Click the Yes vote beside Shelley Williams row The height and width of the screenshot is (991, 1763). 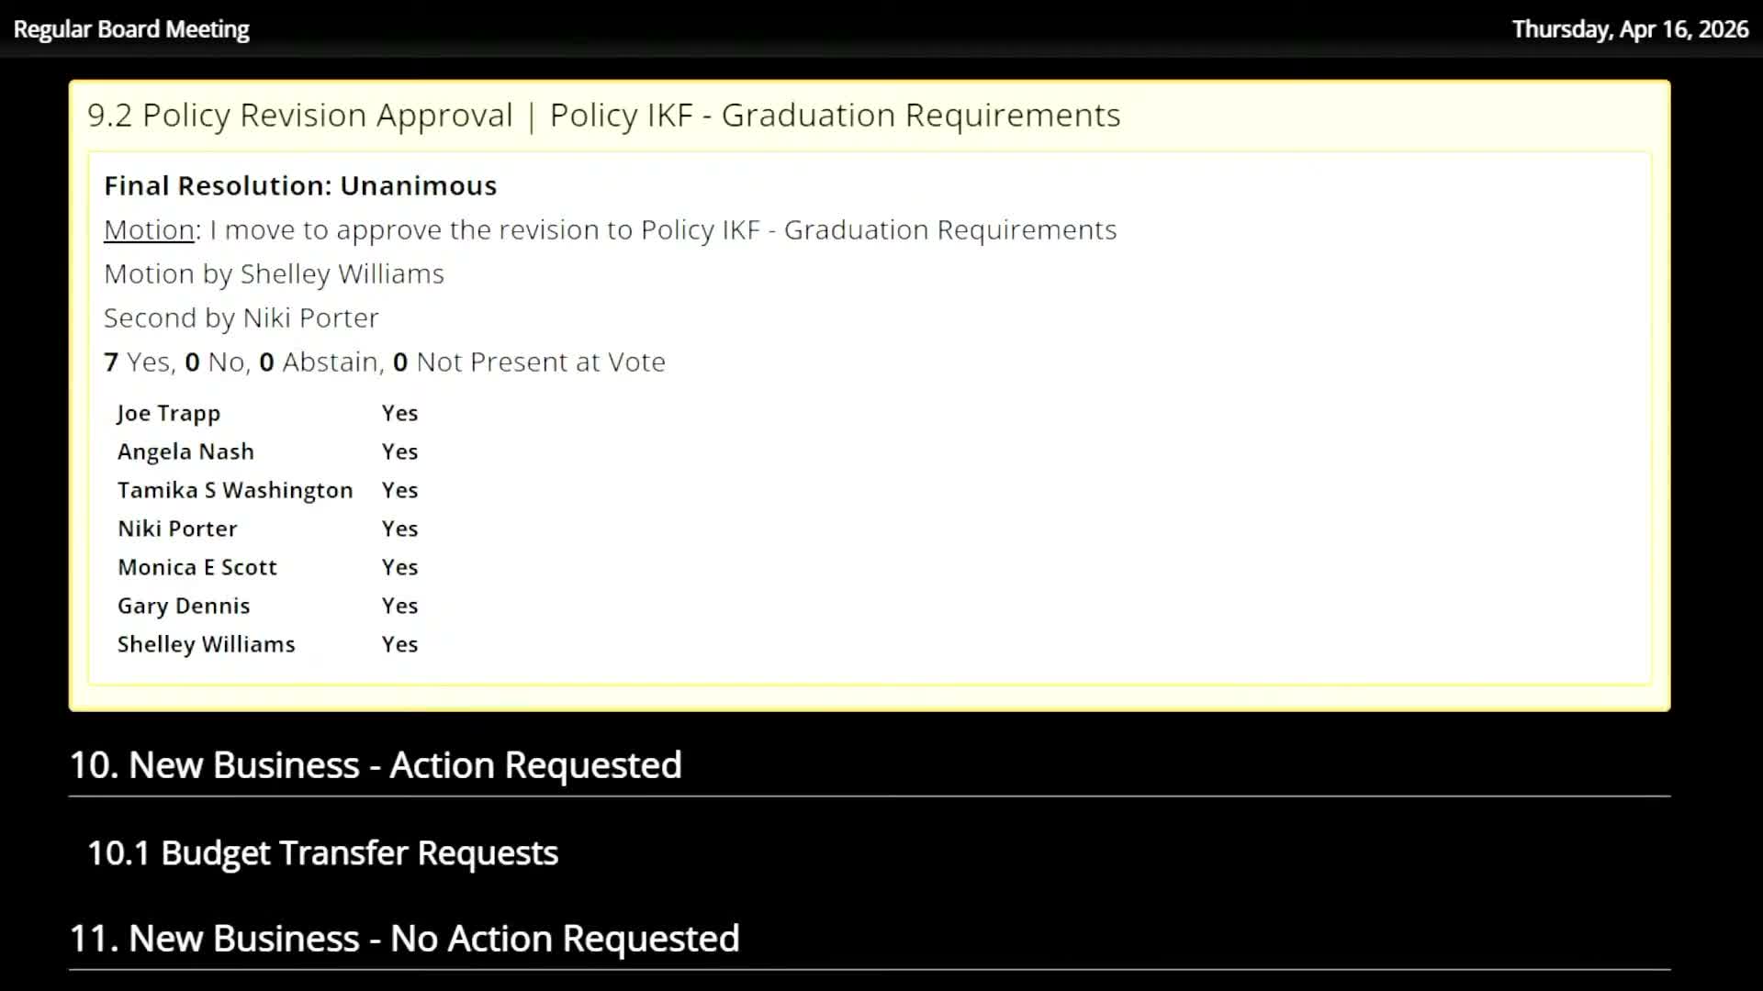click(x=399, y=644)
